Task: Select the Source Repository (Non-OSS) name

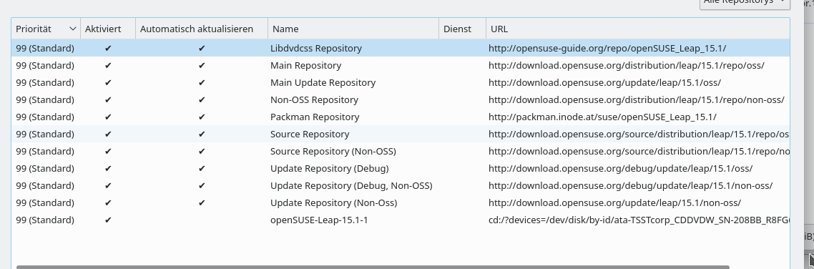Action: click(x=333, y=151)
